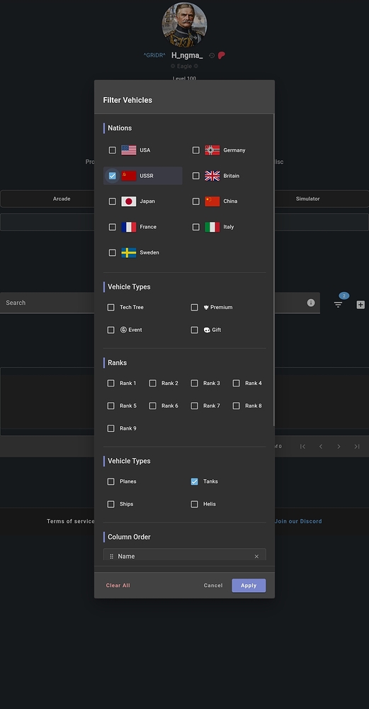
Task: Apply the vehicle filters
Action: tap(249, 586)
